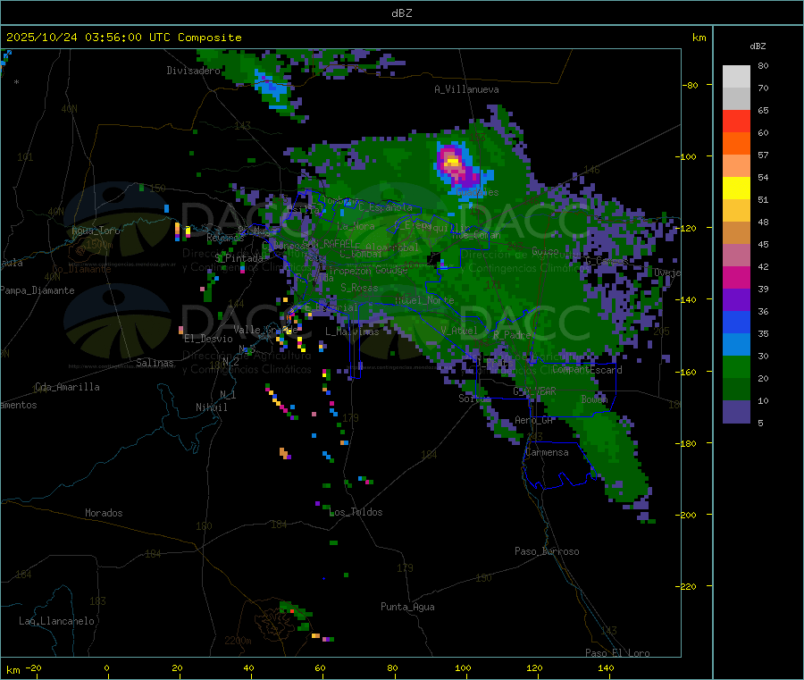Click the '140' value on bottom axis
Viewport: 804px width, 680px height.
(606, 667)
